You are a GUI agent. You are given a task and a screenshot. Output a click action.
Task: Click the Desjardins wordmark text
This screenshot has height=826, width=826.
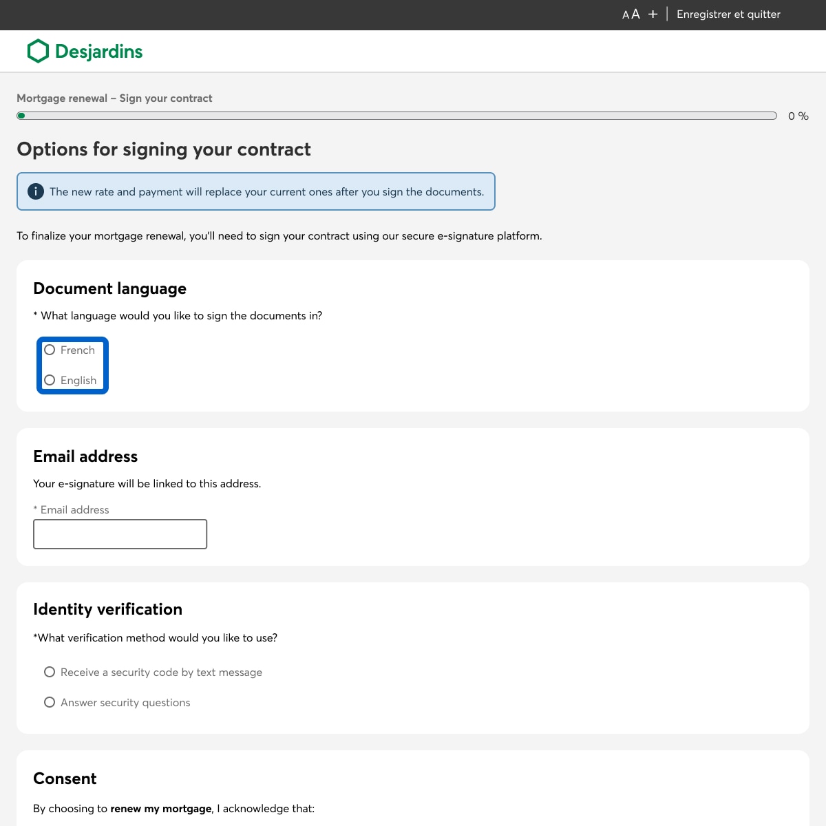pyautogui.click(x=98, y=52)
